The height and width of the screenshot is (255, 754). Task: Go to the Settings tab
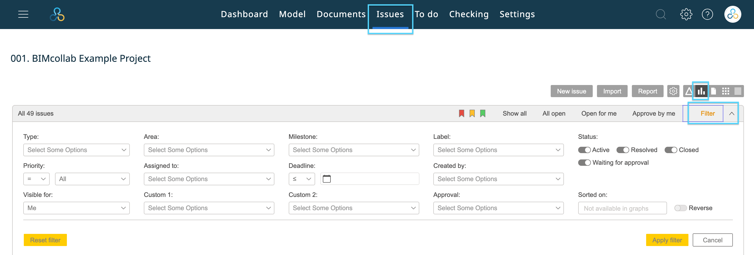[x=517, y=14]
